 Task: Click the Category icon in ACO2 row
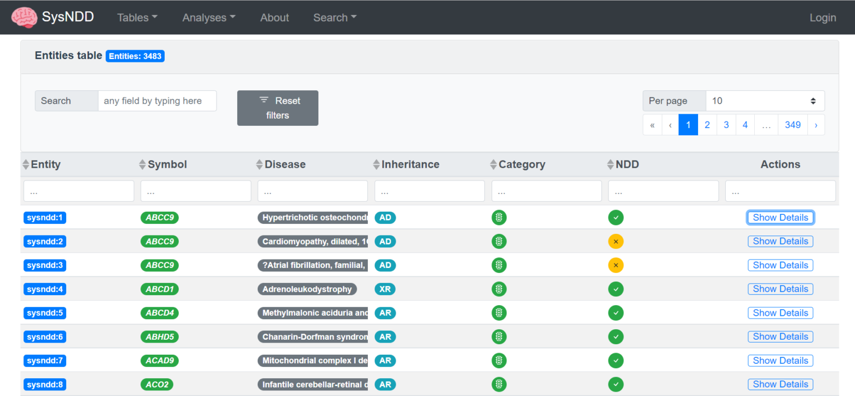coord(499,384)
